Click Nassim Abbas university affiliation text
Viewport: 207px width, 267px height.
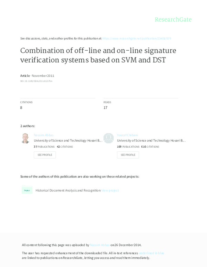68,140
